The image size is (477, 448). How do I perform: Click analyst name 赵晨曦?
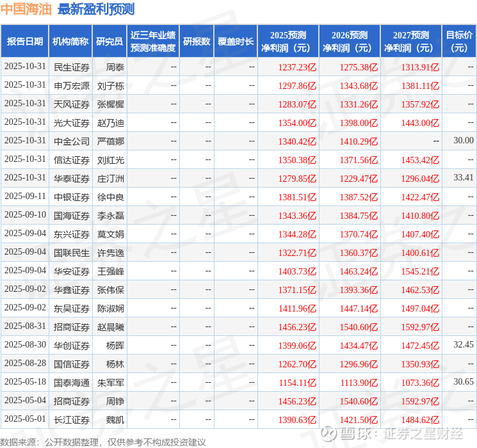pos(111,327)
